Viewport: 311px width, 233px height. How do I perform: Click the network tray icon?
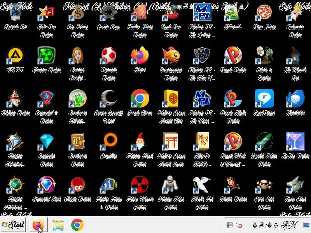(230, 225)
